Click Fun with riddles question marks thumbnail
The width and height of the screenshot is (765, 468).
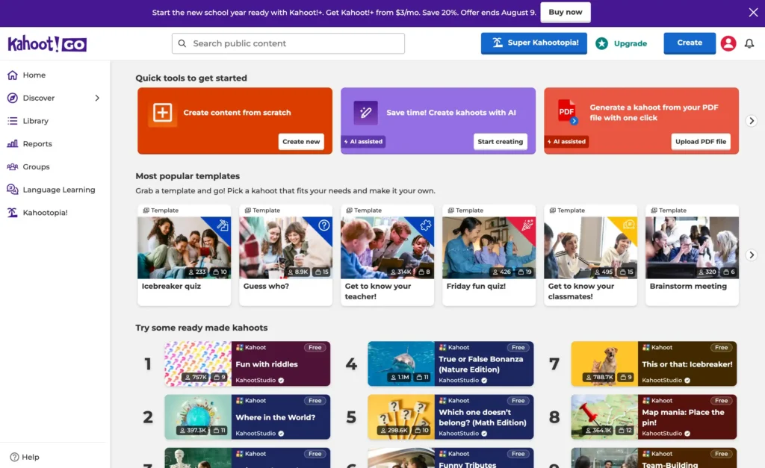(197, 364)
